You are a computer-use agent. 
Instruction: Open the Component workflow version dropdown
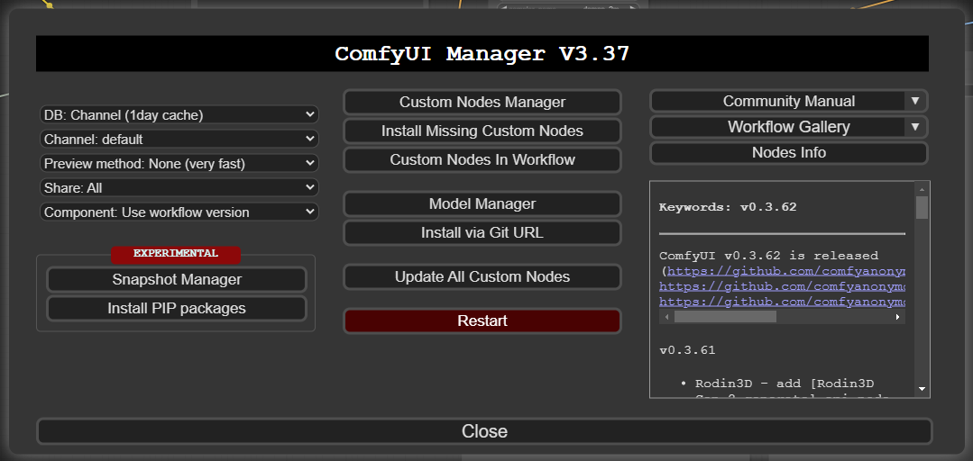[x=179, y=212]
